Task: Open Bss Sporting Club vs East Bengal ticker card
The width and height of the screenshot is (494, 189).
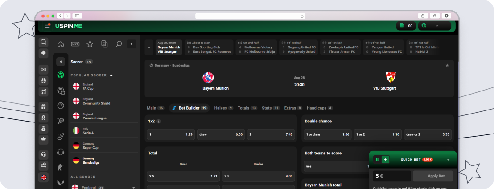Action: [x=209, y=47]
